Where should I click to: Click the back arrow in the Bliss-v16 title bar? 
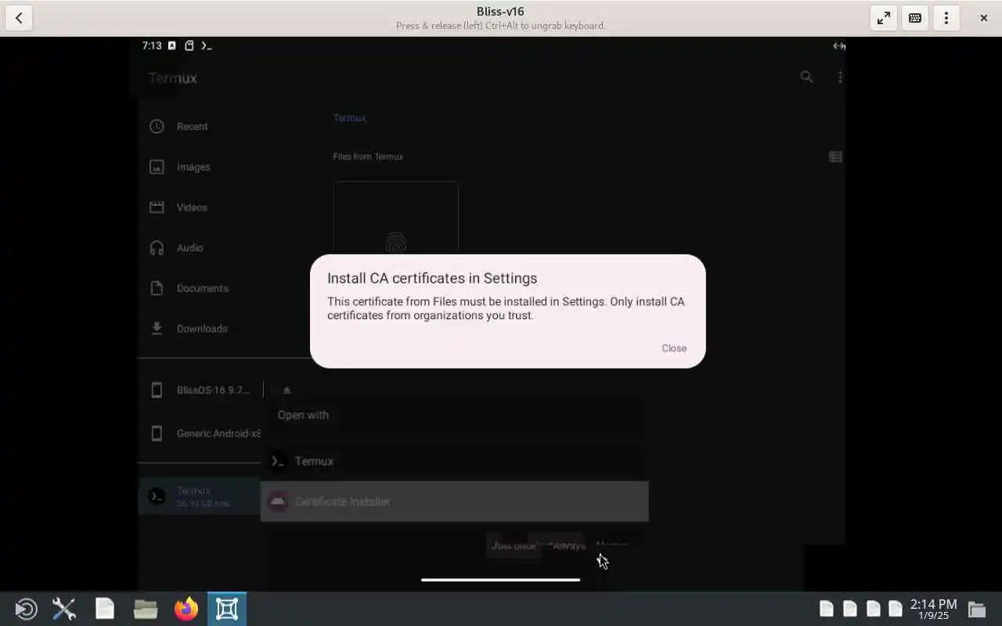[19, 18]
